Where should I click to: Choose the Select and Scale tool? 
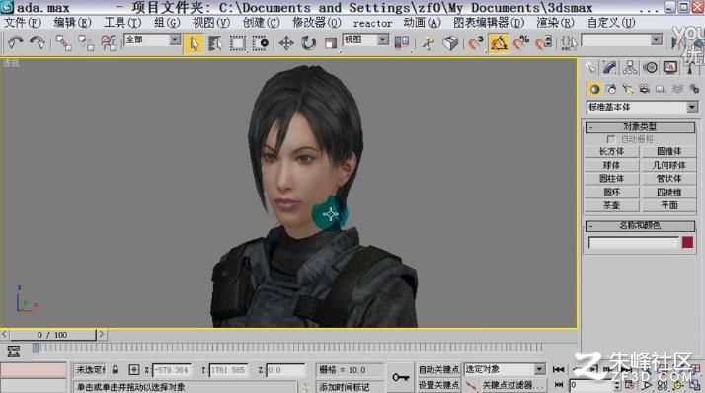tap(331, 43)
